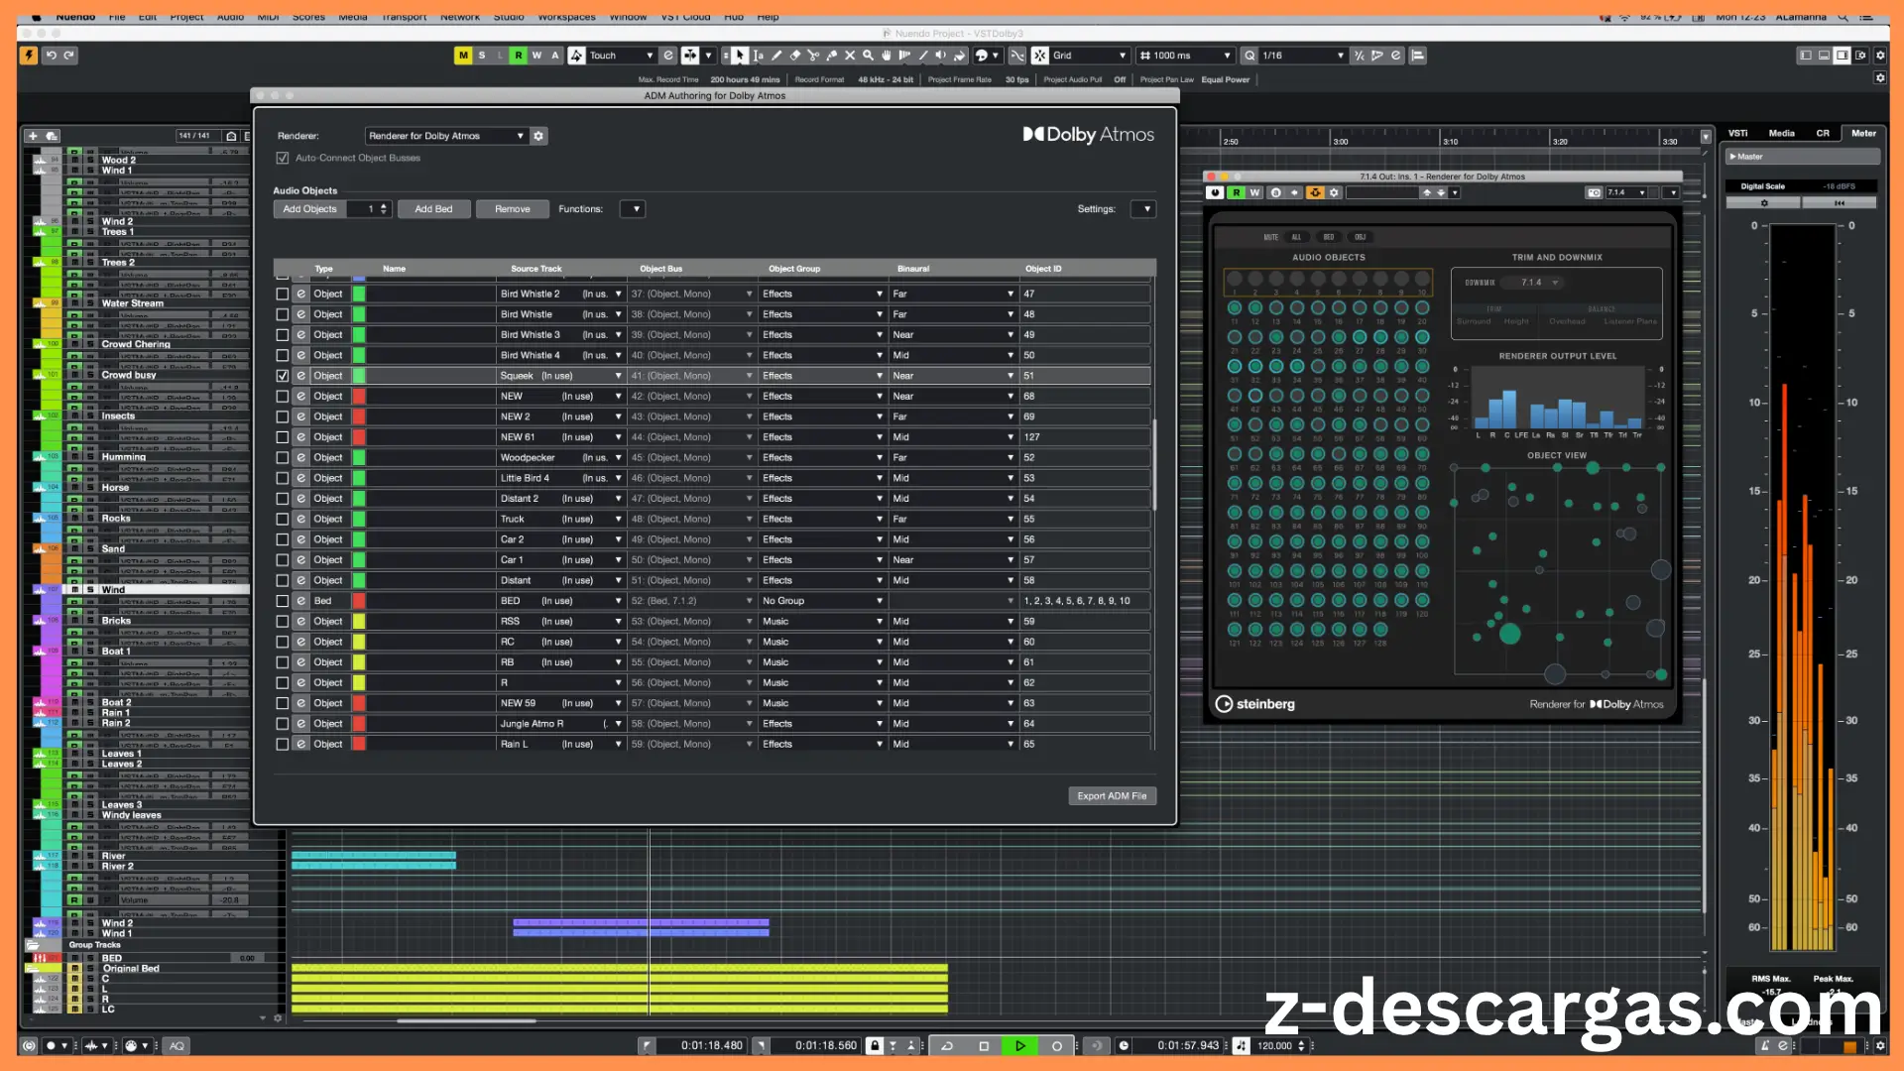The image size is (1904, 1071).
Task: Open the Settings dropdown in ADM Authoring
Action: click(x=1143, y=209)
